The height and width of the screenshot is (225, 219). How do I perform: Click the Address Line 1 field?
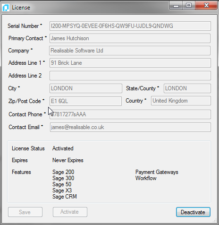coord(130,63)
